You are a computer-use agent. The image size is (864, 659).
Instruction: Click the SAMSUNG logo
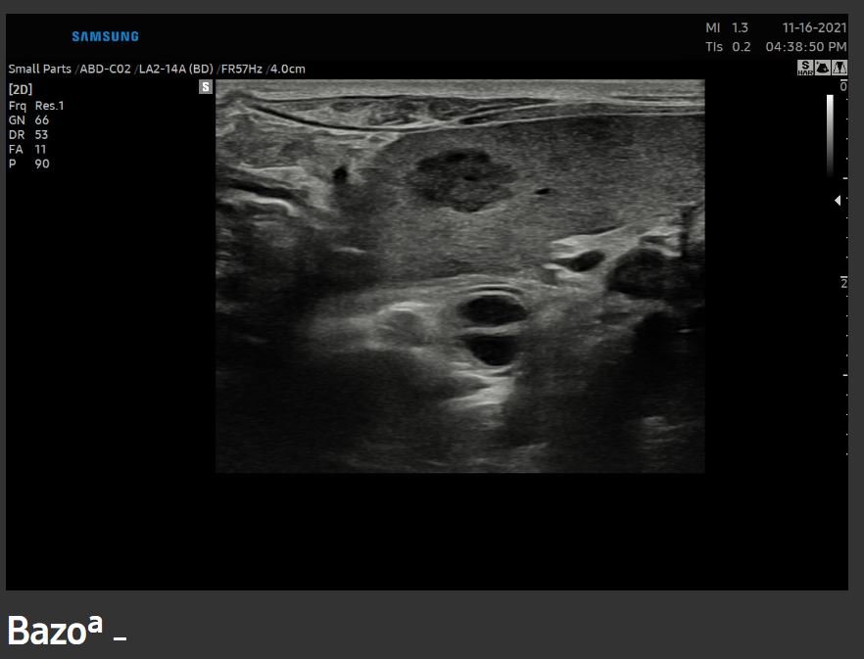click(x=105, y=36)
